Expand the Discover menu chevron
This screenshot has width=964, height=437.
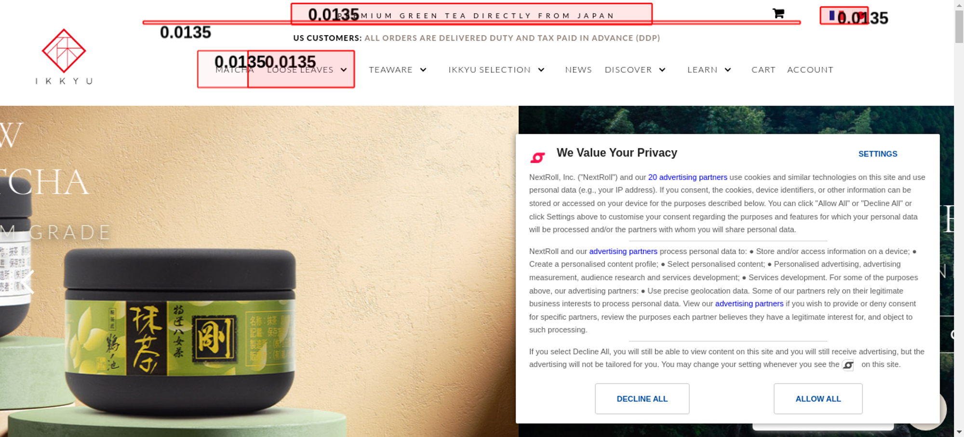click(662, 70)
